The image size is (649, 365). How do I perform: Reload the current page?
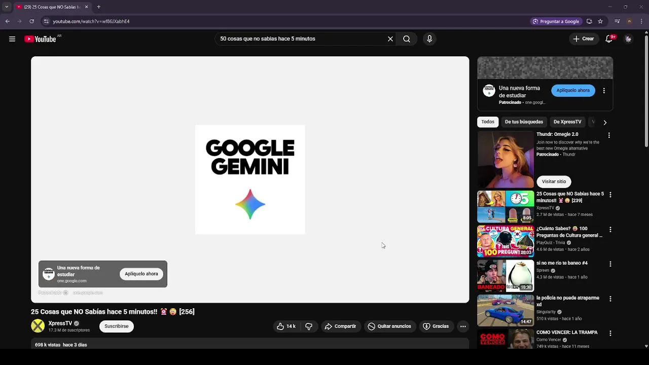click(31, 21)
